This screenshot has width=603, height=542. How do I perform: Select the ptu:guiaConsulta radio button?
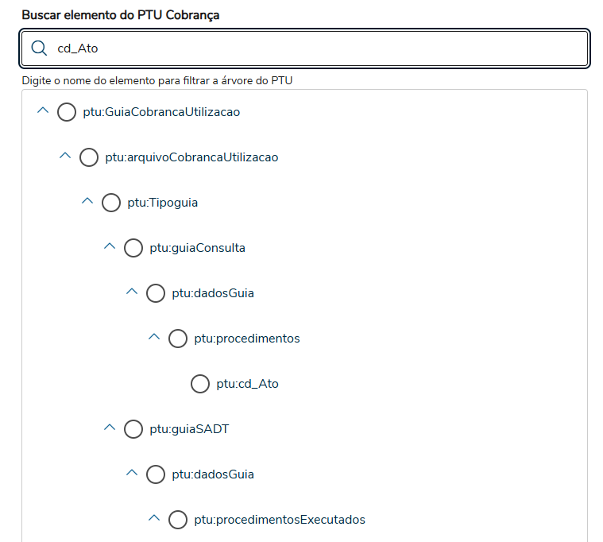(x=133, y=248)
